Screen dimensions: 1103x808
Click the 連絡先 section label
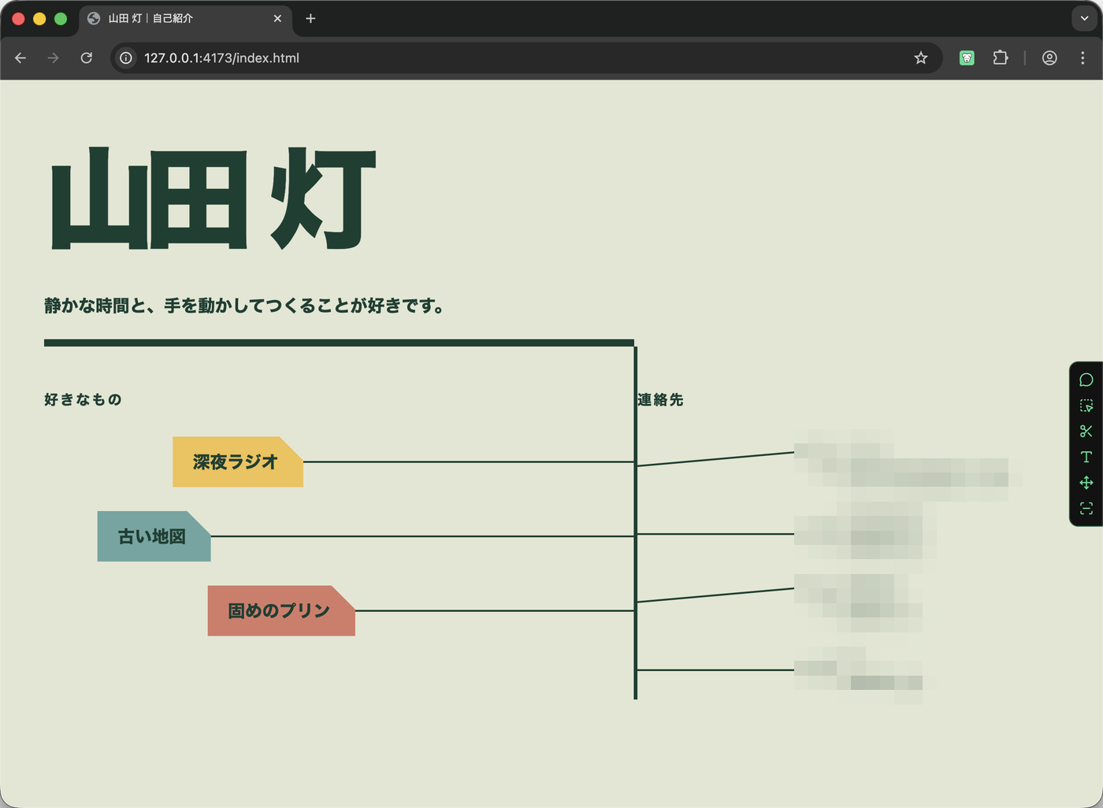pyautogui.click(x=660, y=400)
